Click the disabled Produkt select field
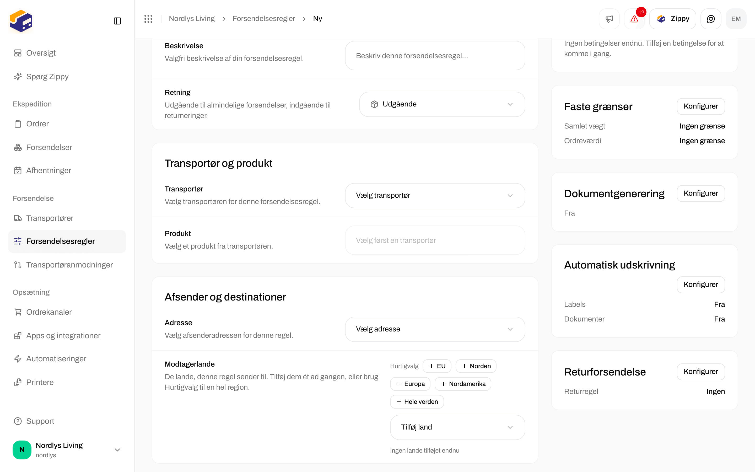This screenshot has width=755, height=472. coord(435,240)
